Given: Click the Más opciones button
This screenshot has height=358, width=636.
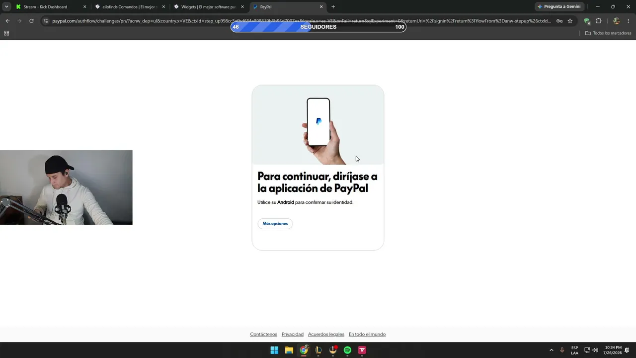Looking at the screenshot, I should (275, 224).
